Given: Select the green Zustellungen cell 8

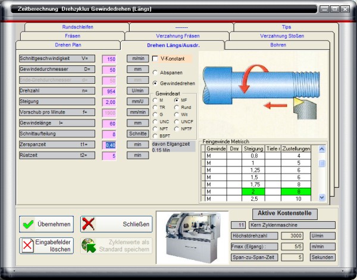Looking at the screenshot, I should pyautogui.click(x=296, y=191).
